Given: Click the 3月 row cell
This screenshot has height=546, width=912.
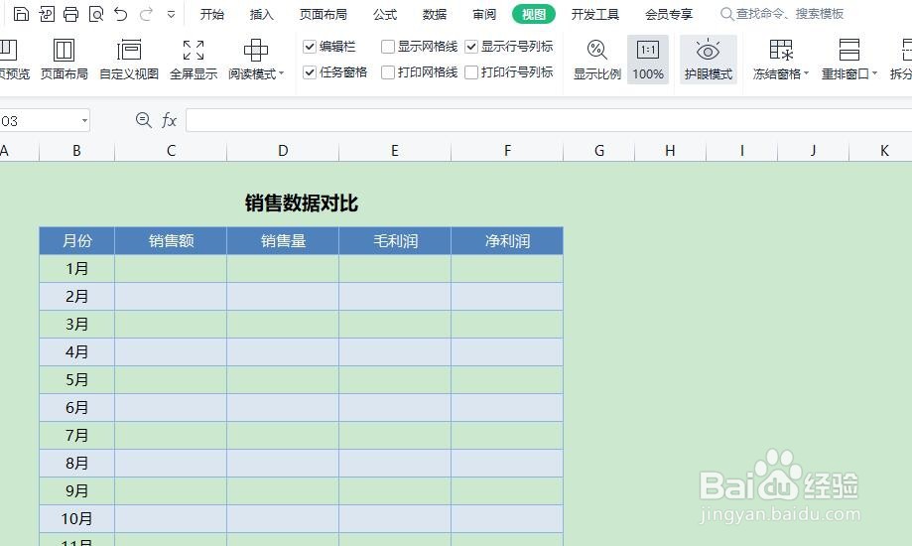Looking at the screenshot, I should click(76, 325).
